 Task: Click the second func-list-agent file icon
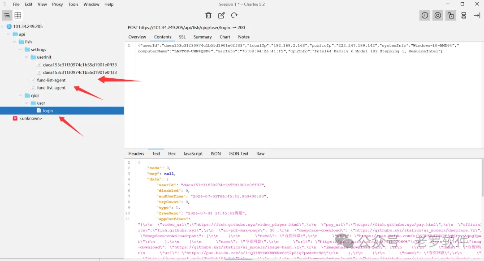click(33, 88)
